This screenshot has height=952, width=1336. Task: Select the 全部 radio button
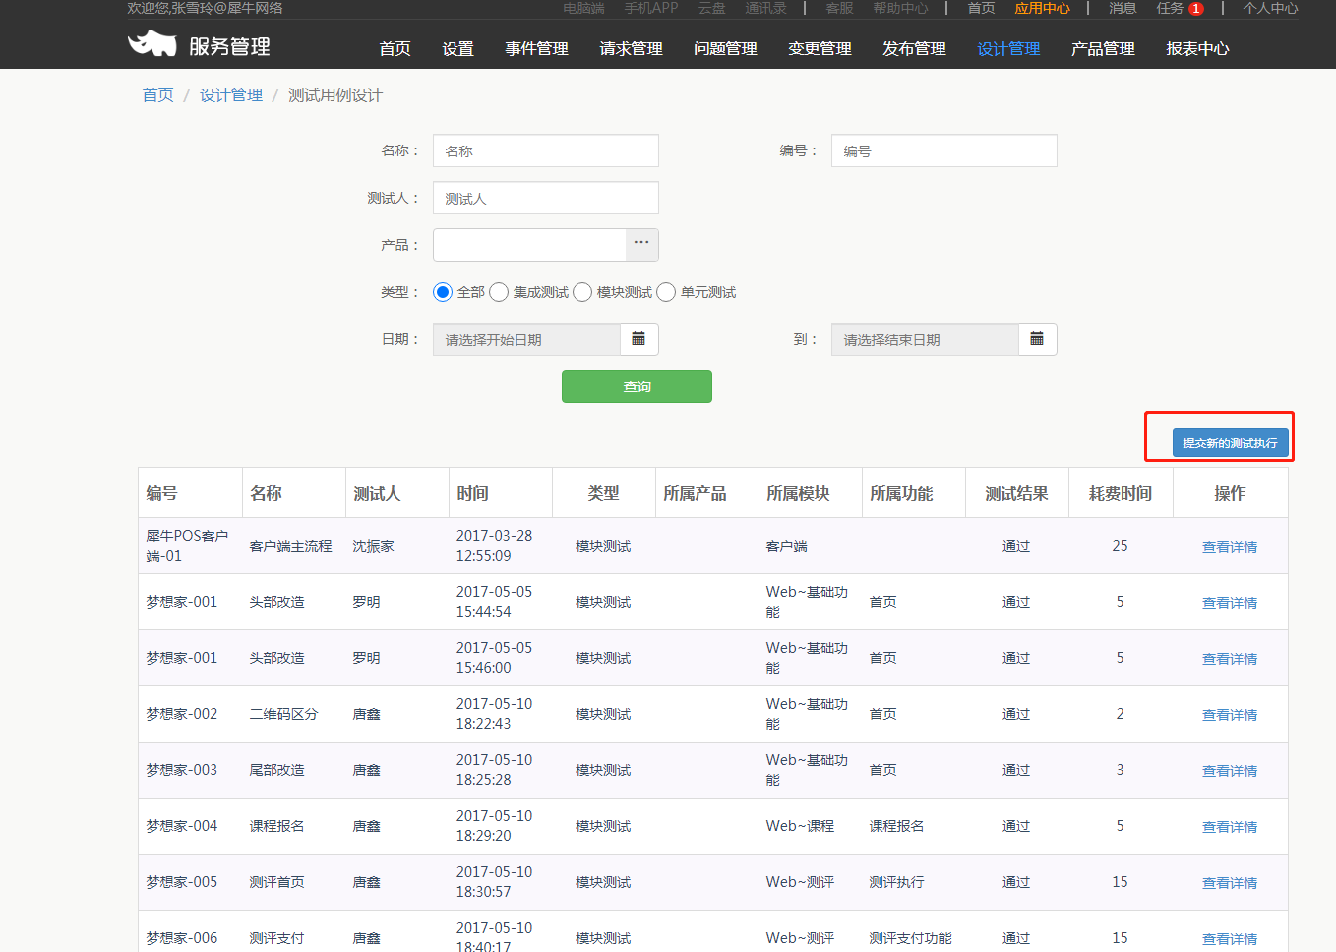pyautogui.click(x=443, y=292)
